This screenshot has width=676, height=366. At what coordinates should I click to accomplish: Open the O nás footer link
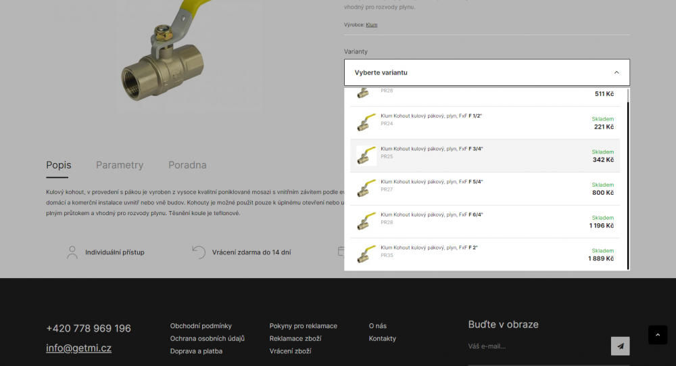[378, 326]
